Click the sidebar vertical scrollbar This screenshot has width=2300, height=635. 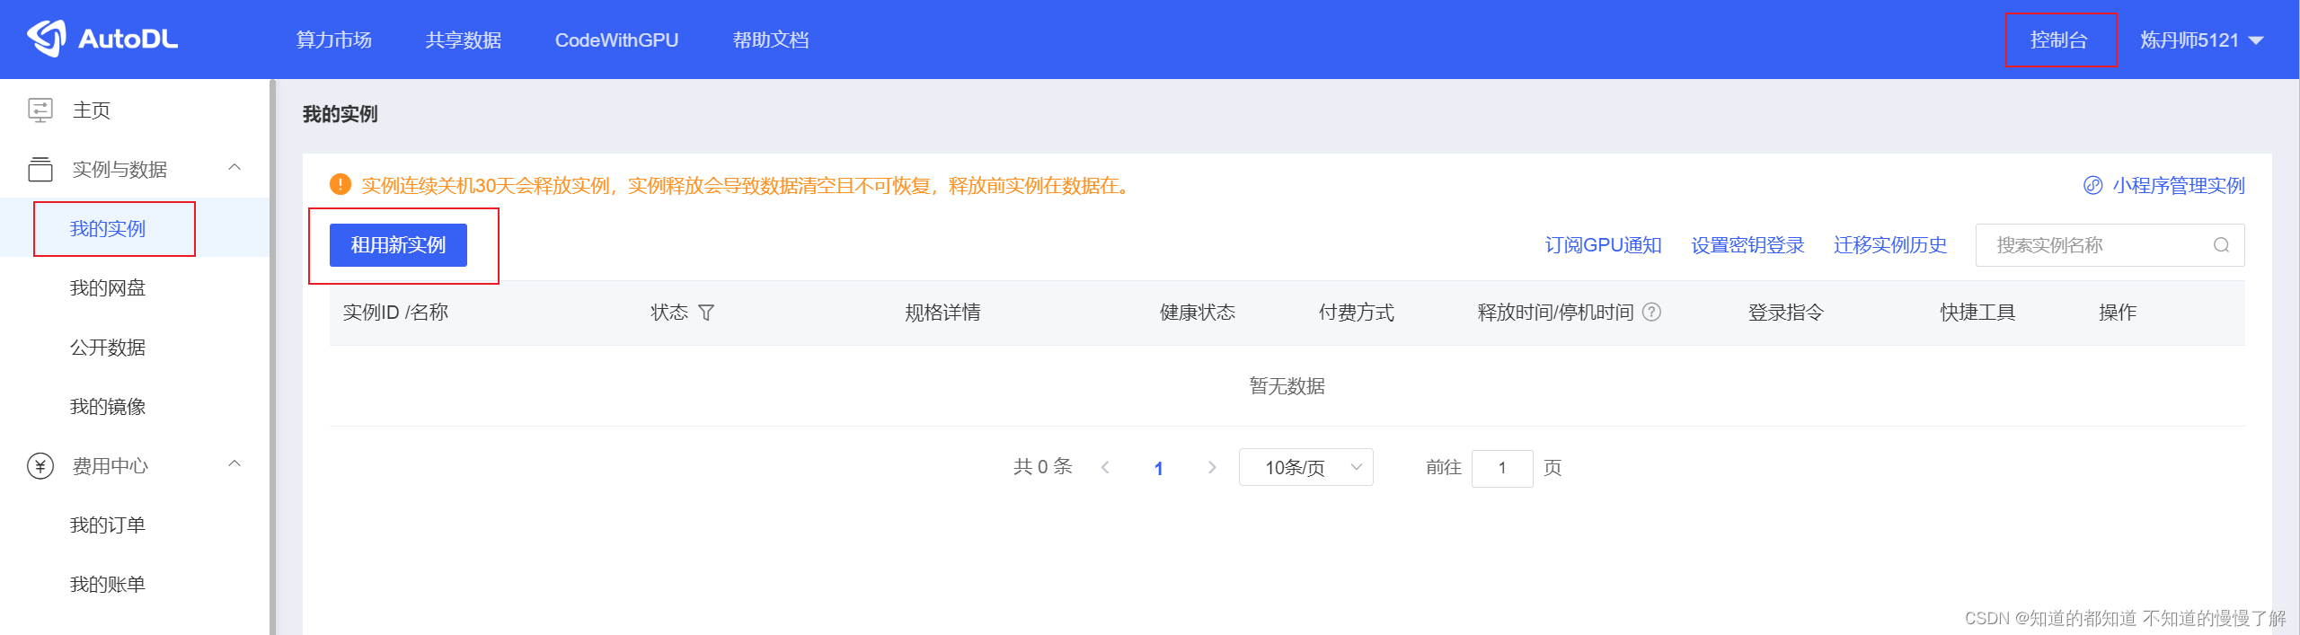point(271,357)
